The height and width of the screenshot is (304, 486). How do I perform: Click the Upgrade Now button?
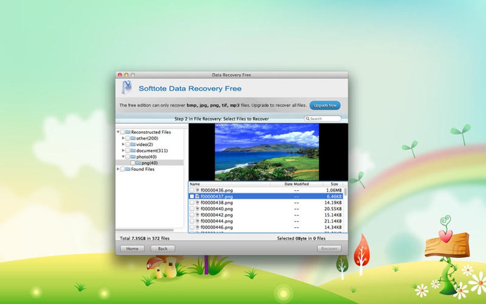coord(325,105)
